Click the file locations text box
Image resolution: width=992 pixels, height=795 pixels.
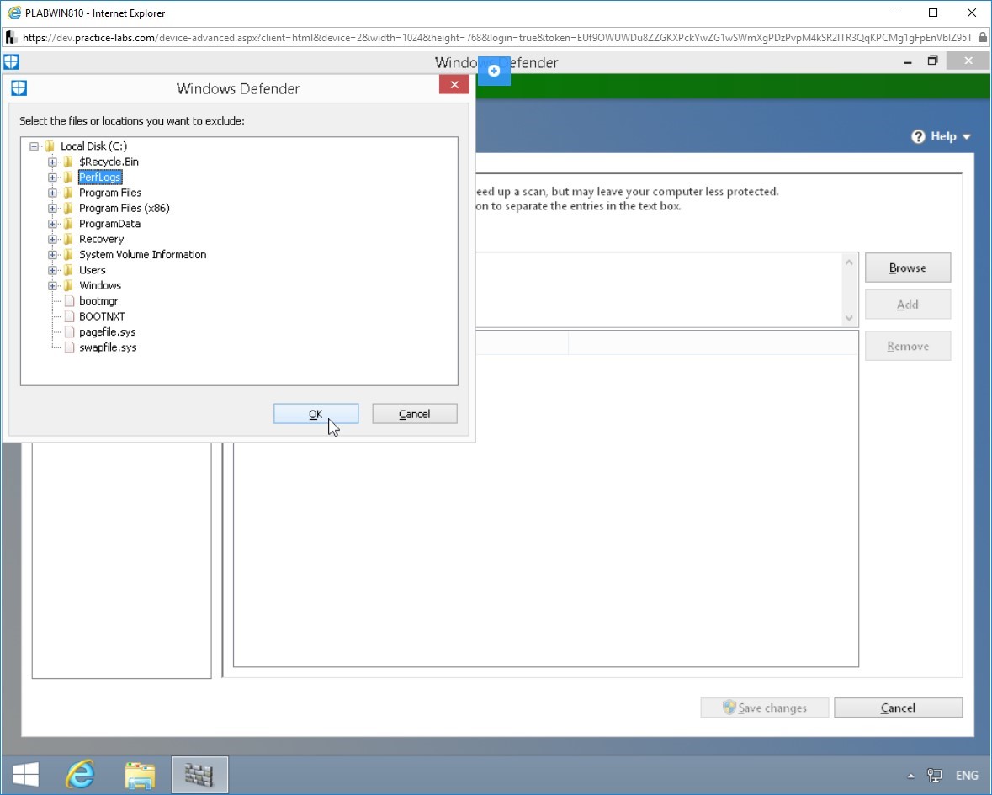point(658,289)
